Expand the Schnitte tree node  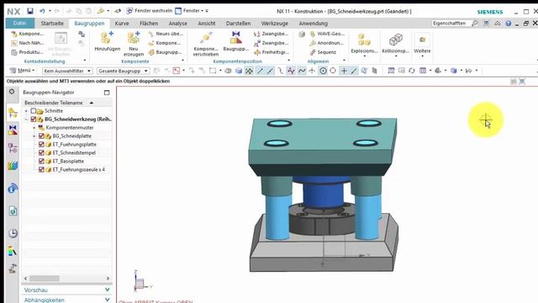pyautogui.click(x=26, y=111)
